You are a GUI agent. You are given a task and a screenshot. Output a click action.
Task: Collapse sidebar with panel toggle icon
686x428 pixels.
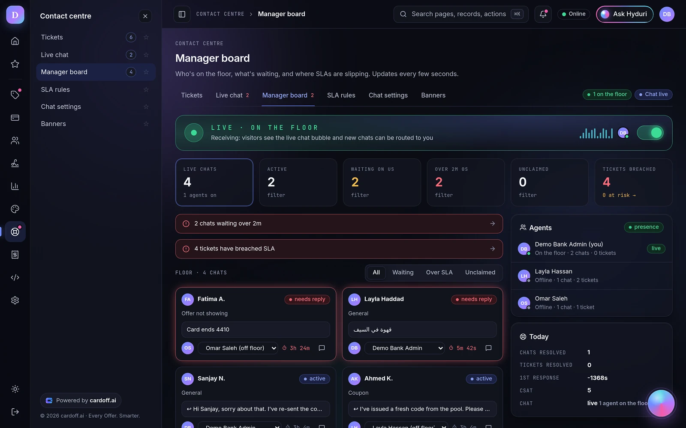coord(182,14)
